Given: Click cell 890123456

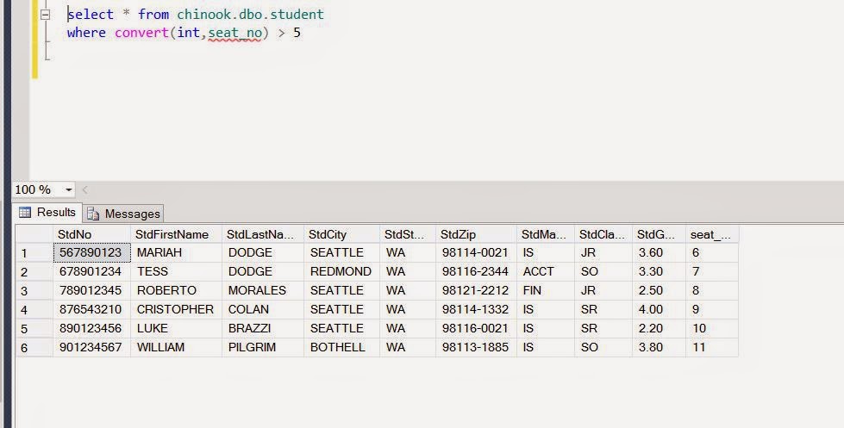Looking at the screenshot, I should pos(91,328).
